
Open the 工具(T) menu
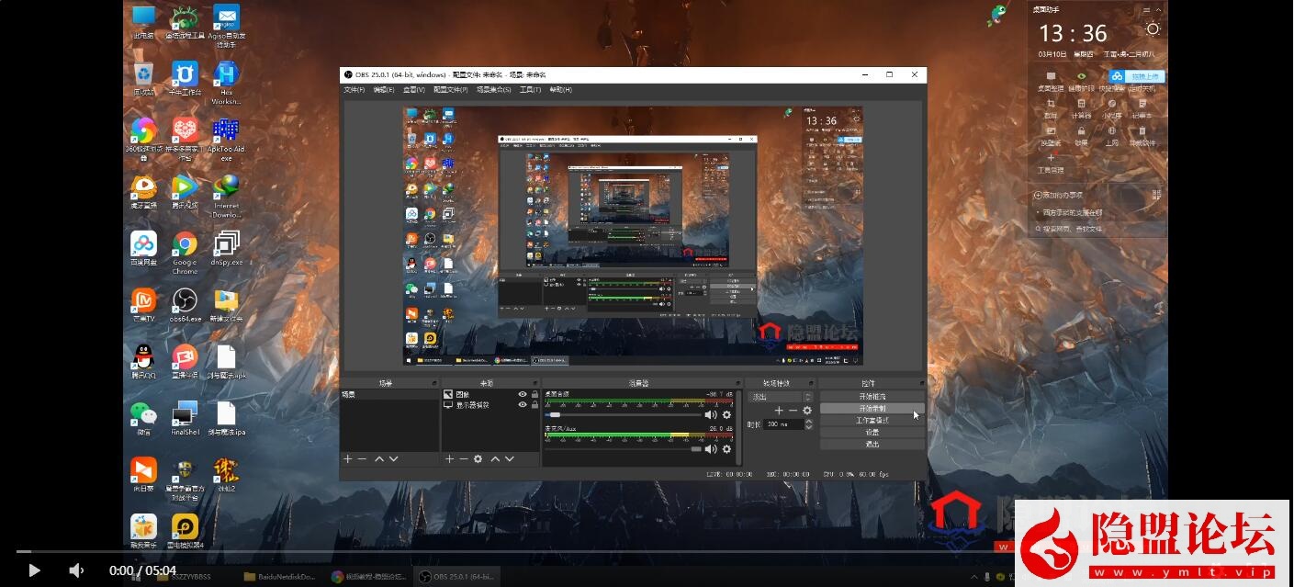pos(530,90)
